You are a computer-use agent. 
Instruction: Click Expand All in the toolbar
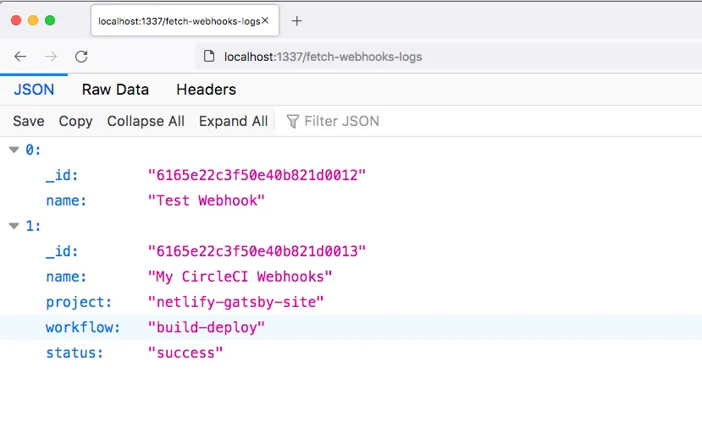click(233, 121)
